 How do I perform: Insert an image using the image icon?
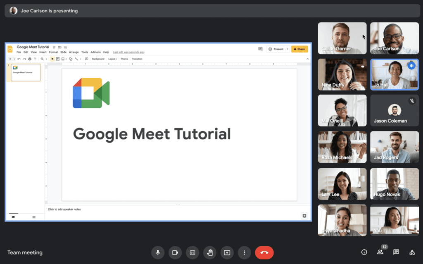tap(62, 59)
